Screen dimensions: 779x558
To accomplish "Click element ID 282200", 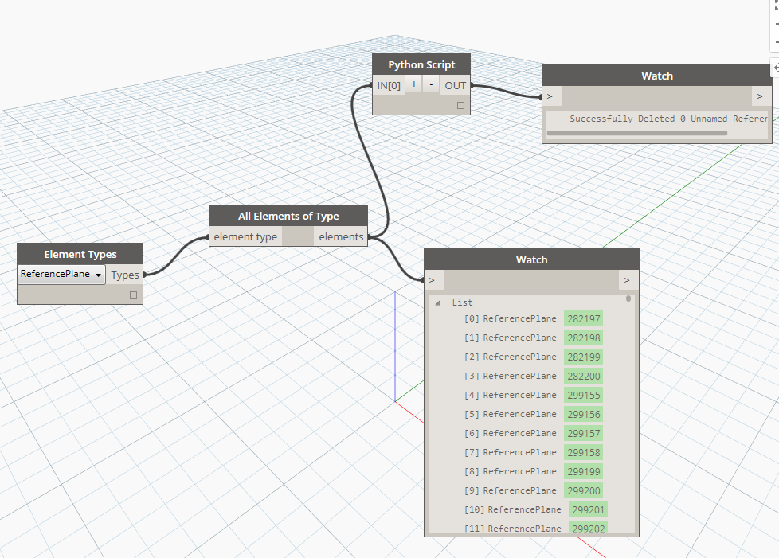I will tap(583, 376).
